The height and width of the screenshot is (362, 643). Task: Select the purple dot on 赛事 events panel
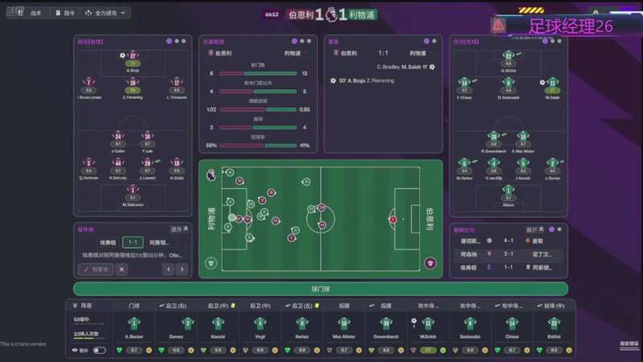pyautogui.click(x=427, y=41)
